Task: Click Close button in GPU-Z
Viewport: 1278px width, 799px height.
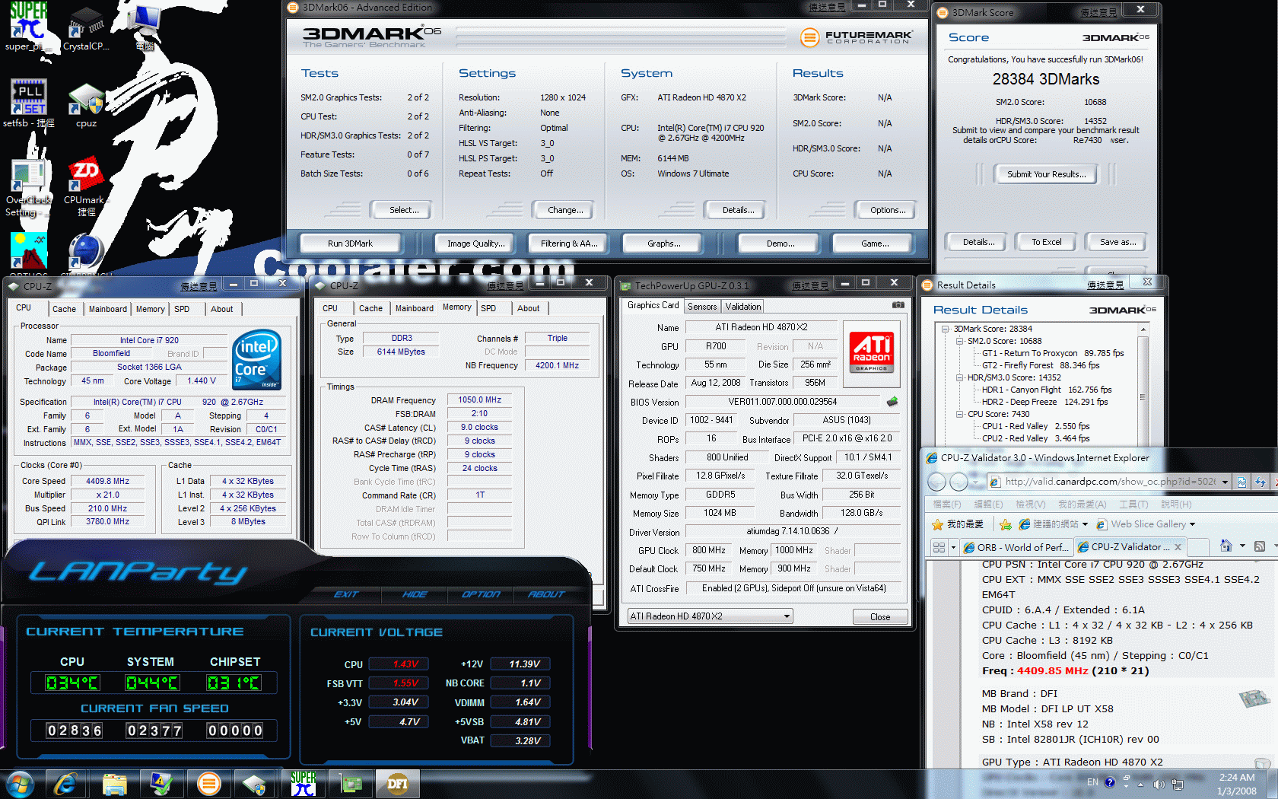Action: pyautogui.click(x=879, y=617)
